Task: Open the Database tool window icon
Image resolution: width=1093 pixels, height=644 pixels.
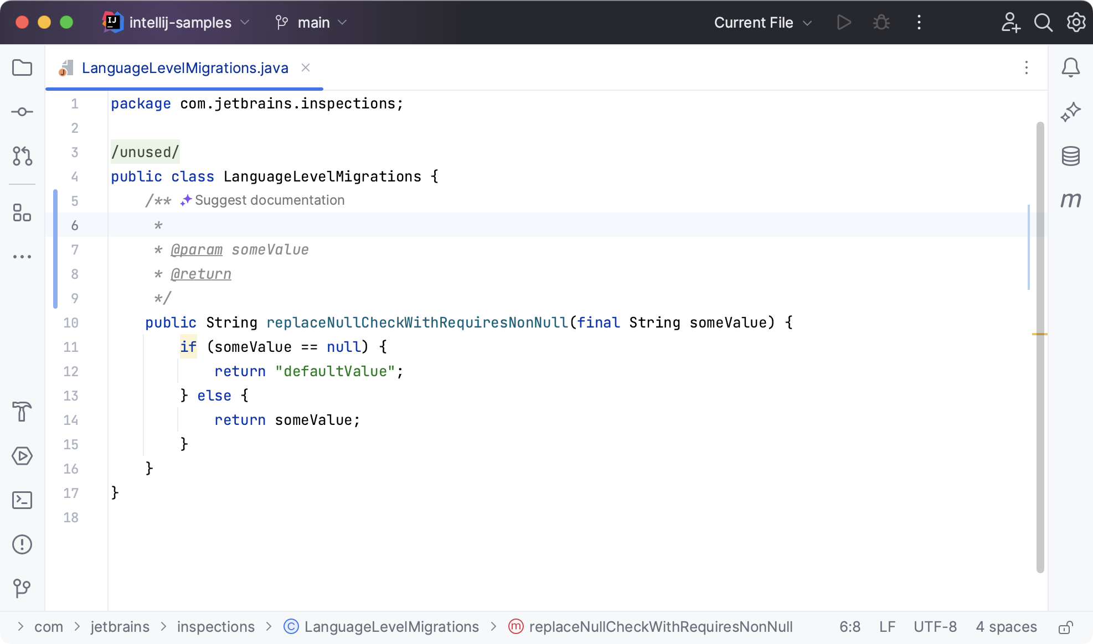Action: coord(1071,155)
